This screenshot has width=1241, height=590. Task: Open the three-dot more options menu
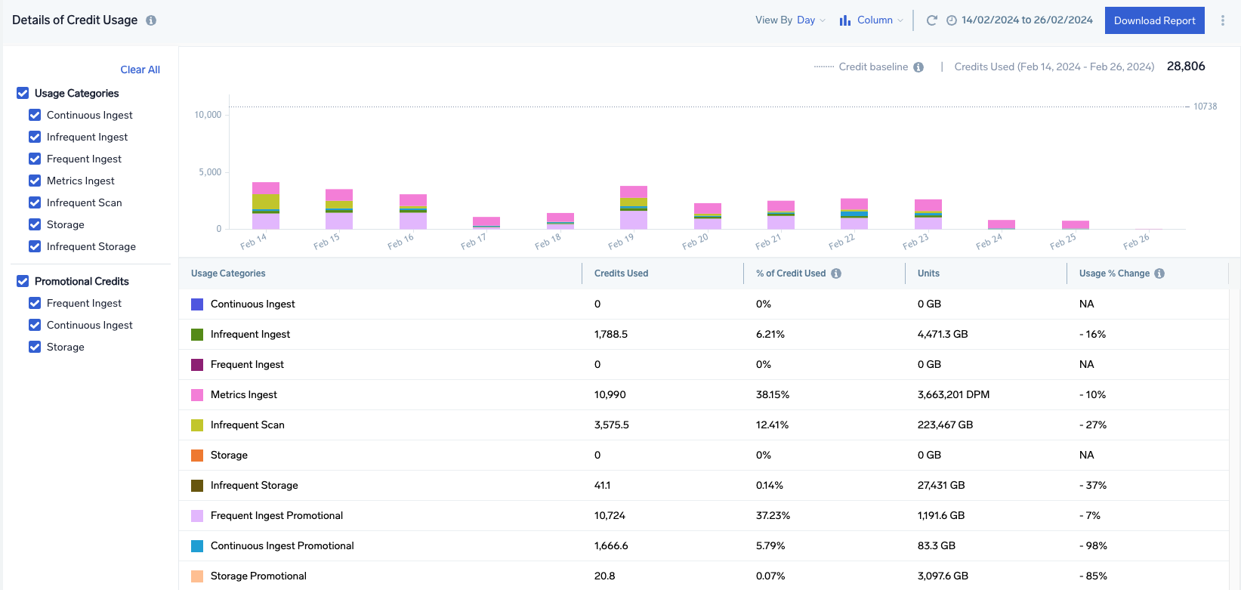(1222, 20)
